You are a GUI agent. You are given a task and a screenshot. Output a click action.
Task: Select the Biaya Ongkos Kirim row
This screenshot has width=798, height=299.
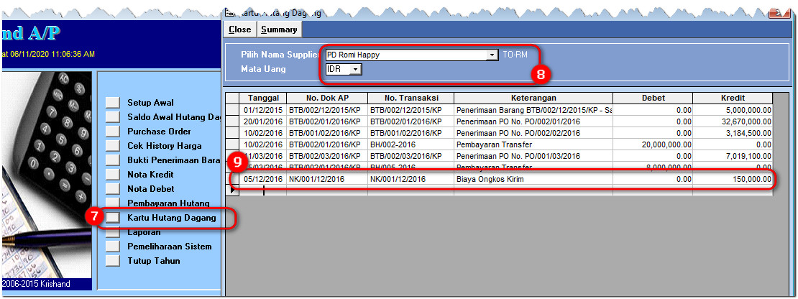(x=503, y=179)
